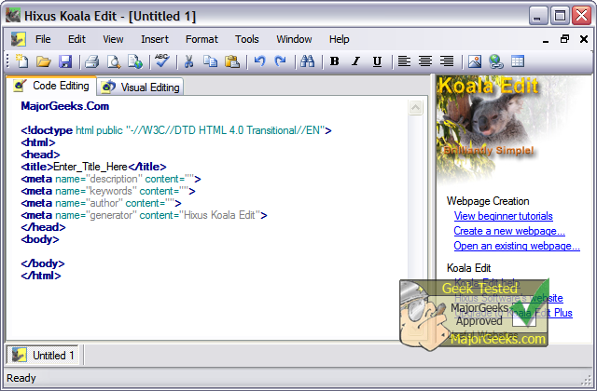This screenshot has width=597, height=391.
Task: Switch to Code Editing tab
Action: point(52,86)
